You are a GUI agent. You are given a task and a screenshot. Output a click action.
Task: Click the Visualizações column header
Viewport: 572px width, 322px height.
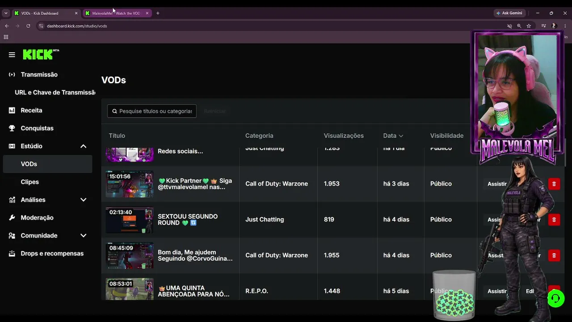pos(344,136)
